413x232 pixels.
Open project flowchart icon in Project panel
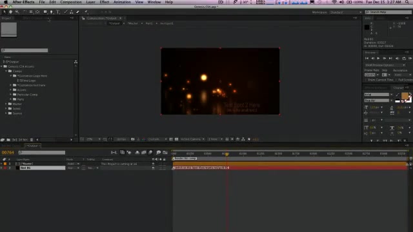[x=76, y=62]
